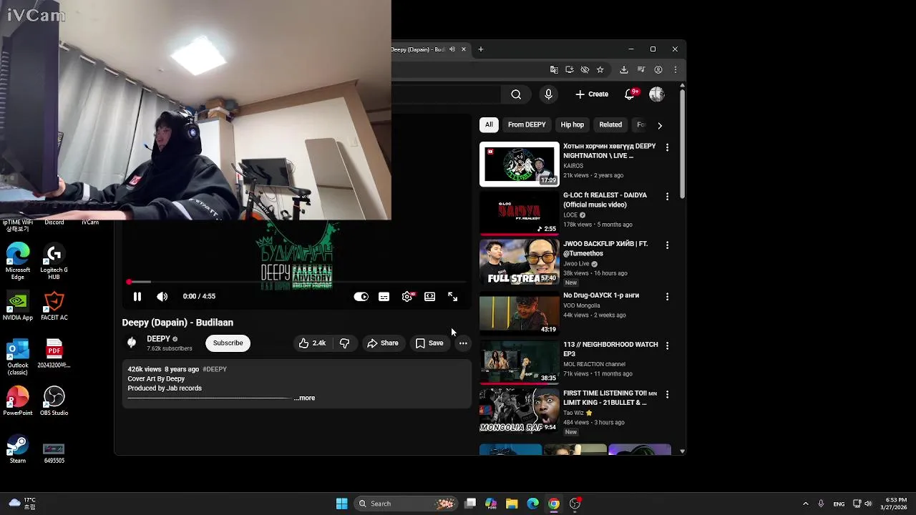Open Chrome profile icon
The width and height of the screenshot is (916, 515).
658,69
